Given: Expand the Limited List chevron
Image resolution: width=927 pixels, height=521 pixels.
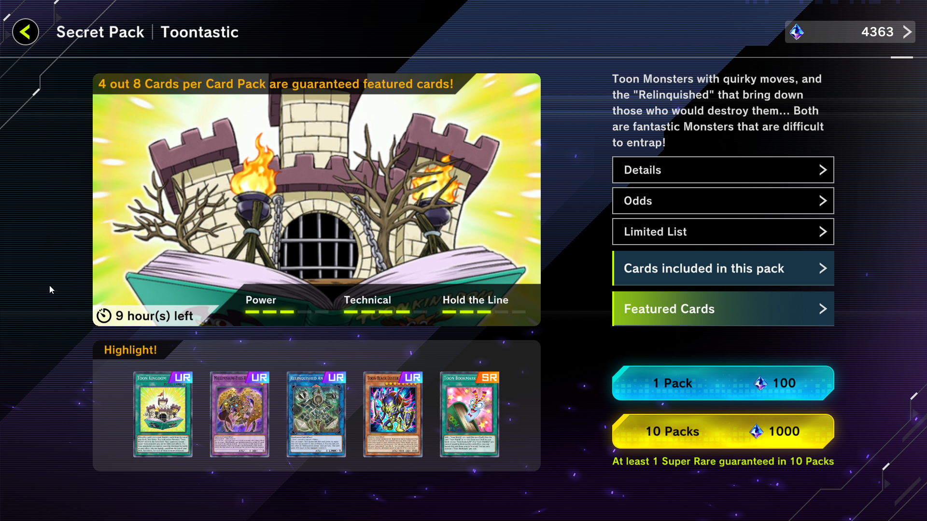Looking at the screenshot, I should click(x=823, y=232).
